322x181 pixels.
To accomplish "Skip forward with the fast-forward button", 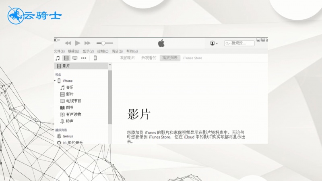I will (87, 43).
